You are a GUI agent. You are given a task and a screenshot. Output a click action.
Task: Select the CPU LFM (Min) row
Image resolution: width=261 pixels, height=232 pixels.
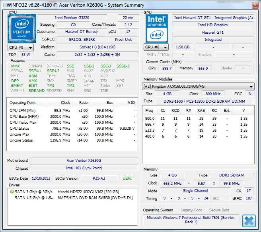72,111
